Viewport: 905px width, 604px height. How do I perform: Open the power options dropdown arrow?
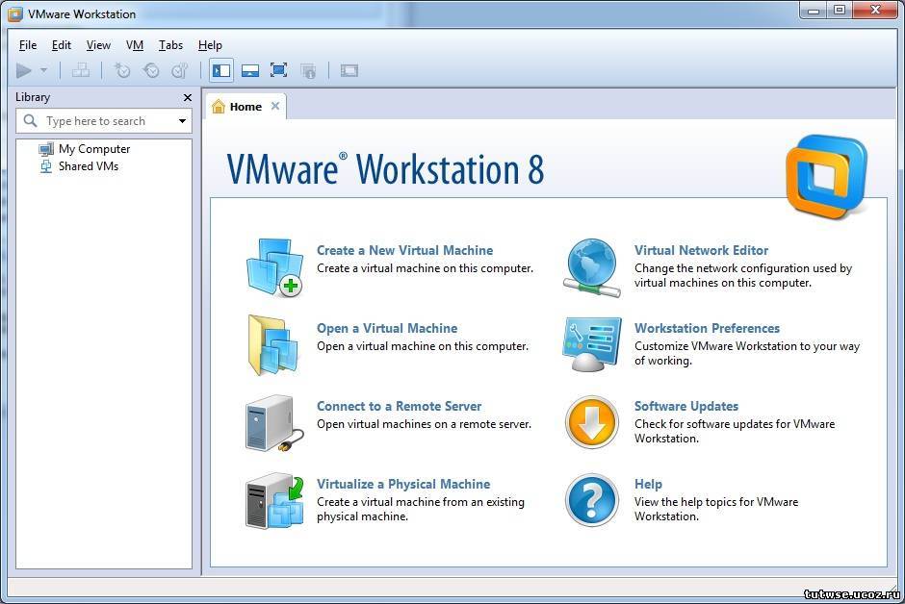(x=44, y=71)
